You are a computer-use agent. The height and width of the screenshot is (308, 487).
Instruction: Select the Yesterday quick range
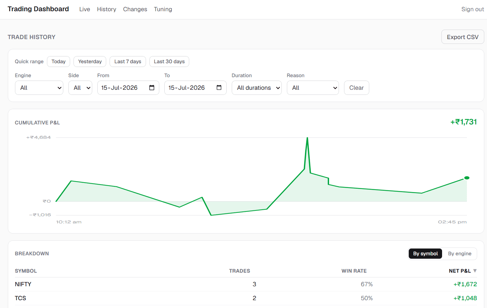(90, 62)
